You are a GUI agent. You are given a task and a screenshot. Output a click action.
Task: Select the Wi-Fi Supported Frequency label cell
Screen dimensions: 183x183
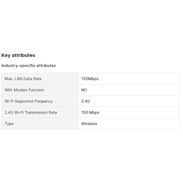29,101
